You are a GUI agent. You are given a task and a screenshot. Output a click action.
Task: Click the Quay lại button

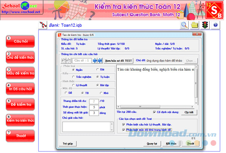click(x=152, y=144)
